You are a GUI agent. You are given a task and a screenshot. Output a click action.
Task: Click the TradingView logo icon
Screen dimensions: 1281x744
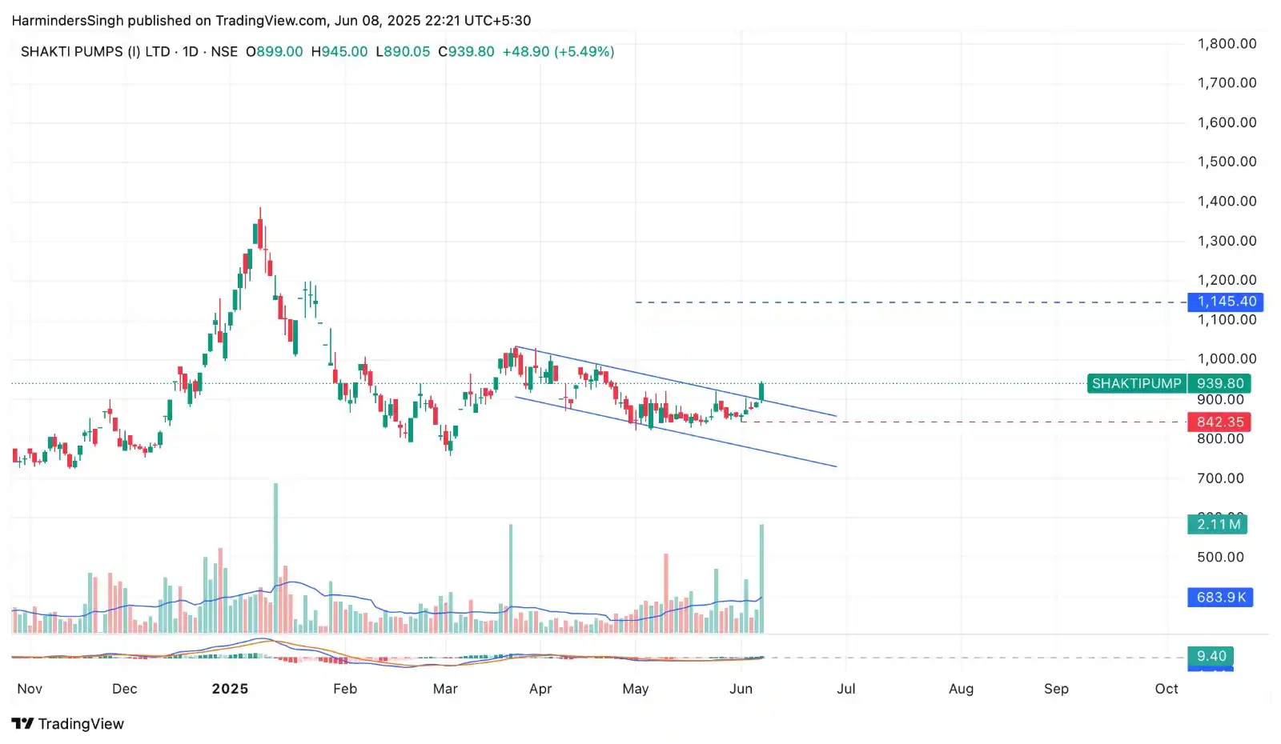pyautogui.click(x=22, y=724)
